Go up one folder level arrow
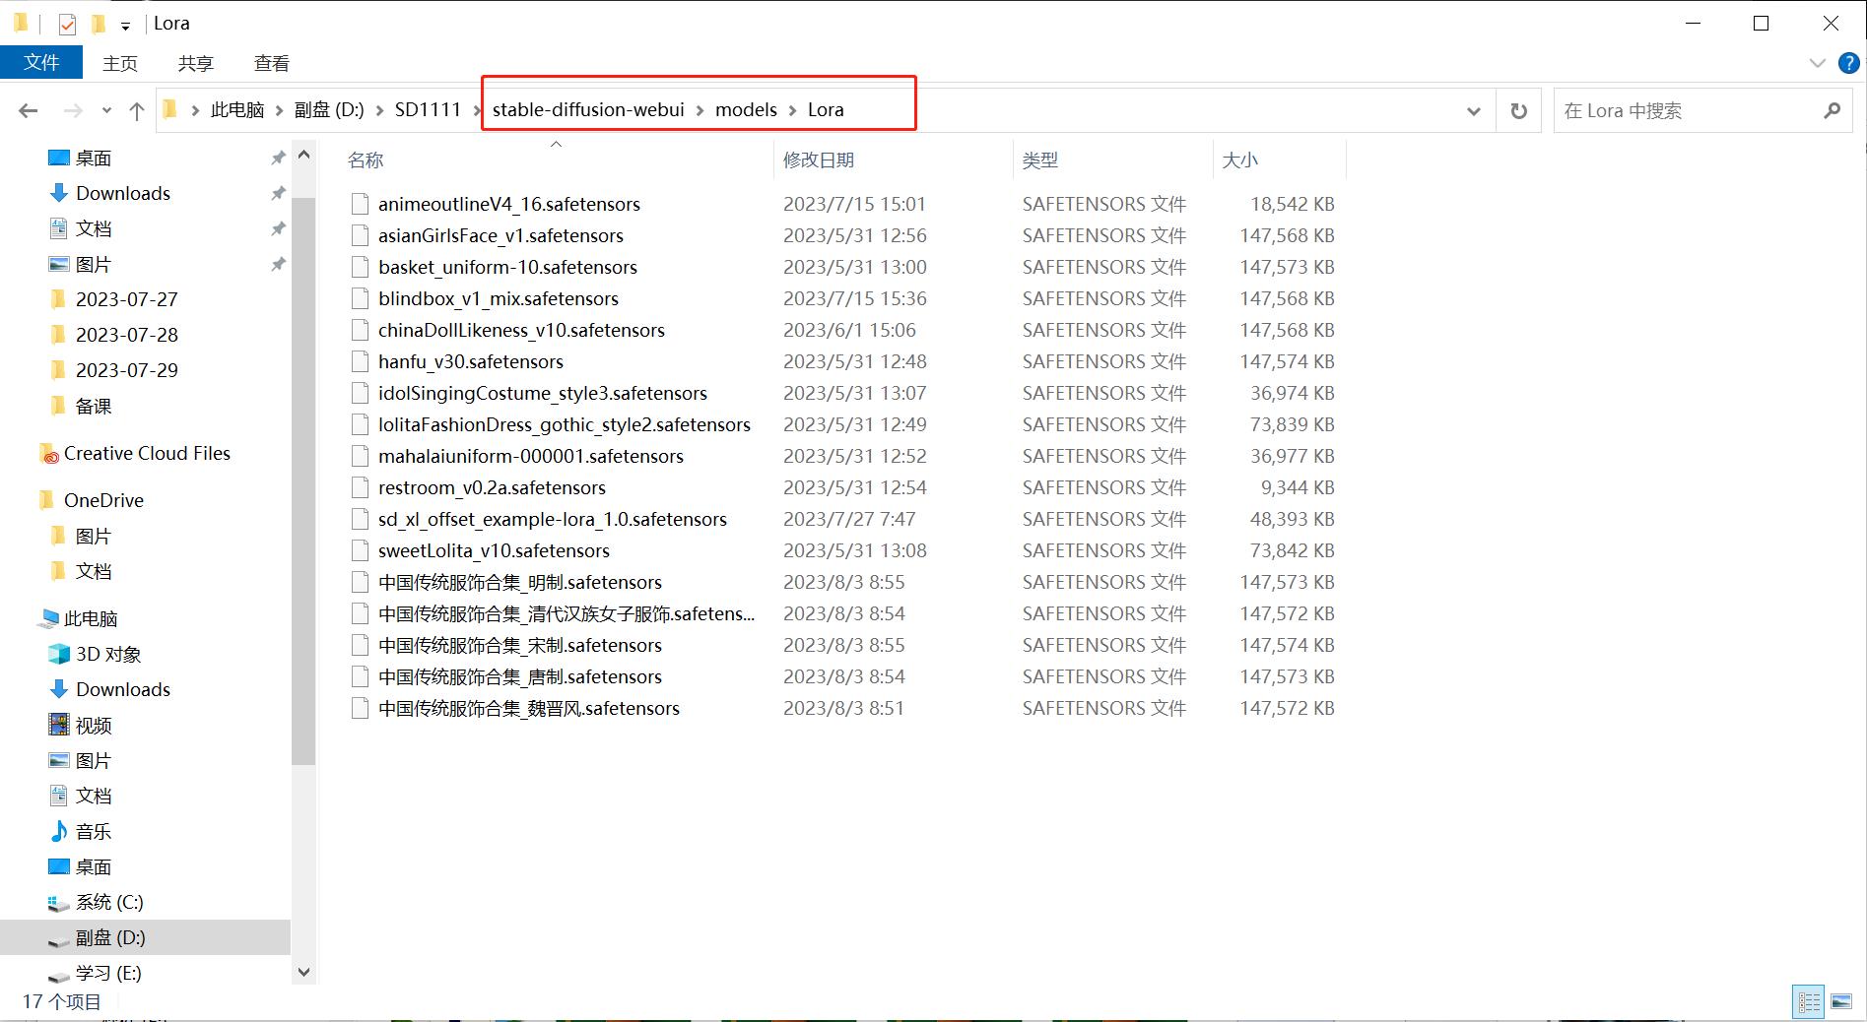This screenshot has width=1867, height=1022. 137,110
